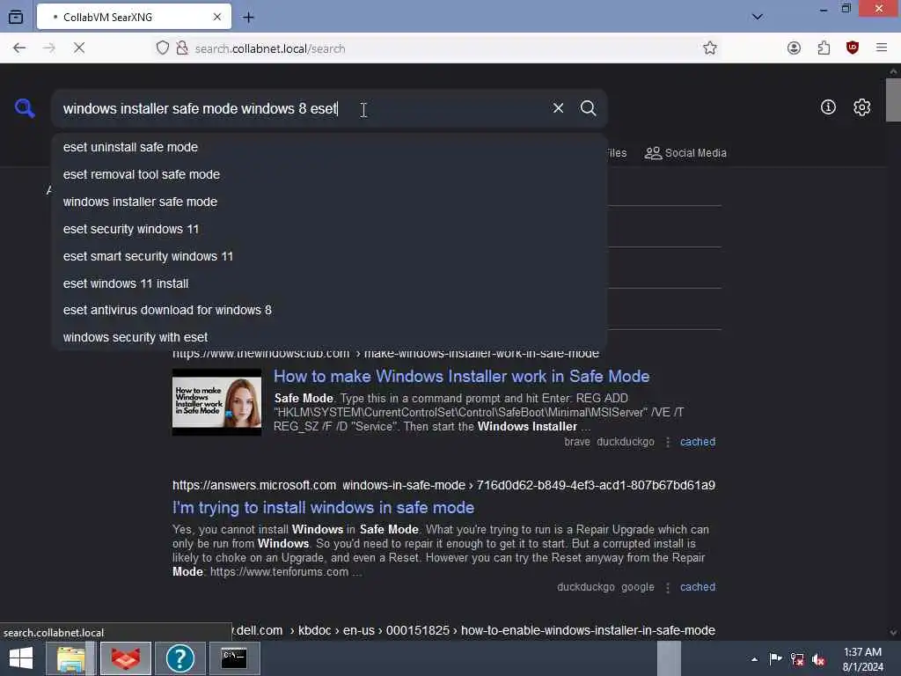Stop loading the page

tap(79, 48)
